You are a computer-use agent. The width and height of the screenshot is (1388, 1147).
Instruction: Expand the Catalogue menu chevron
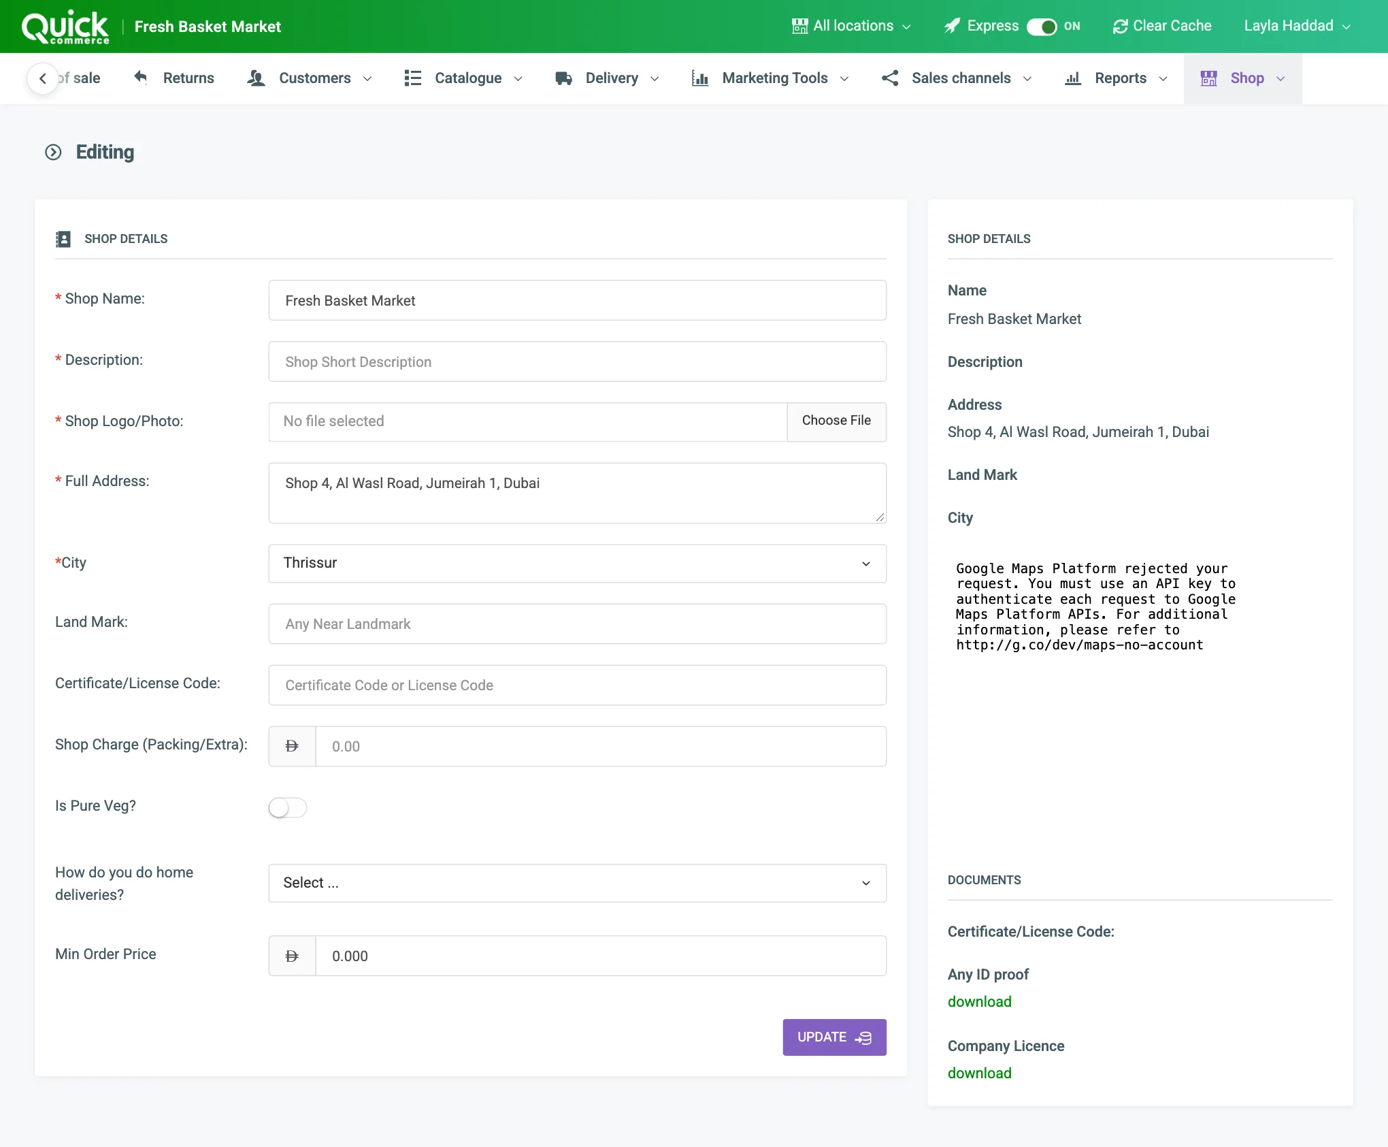pos(518,78)
